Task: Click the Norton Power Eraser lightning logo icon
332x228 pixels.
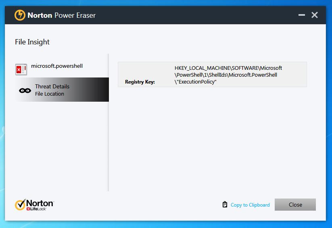Action: click(20, 15)
